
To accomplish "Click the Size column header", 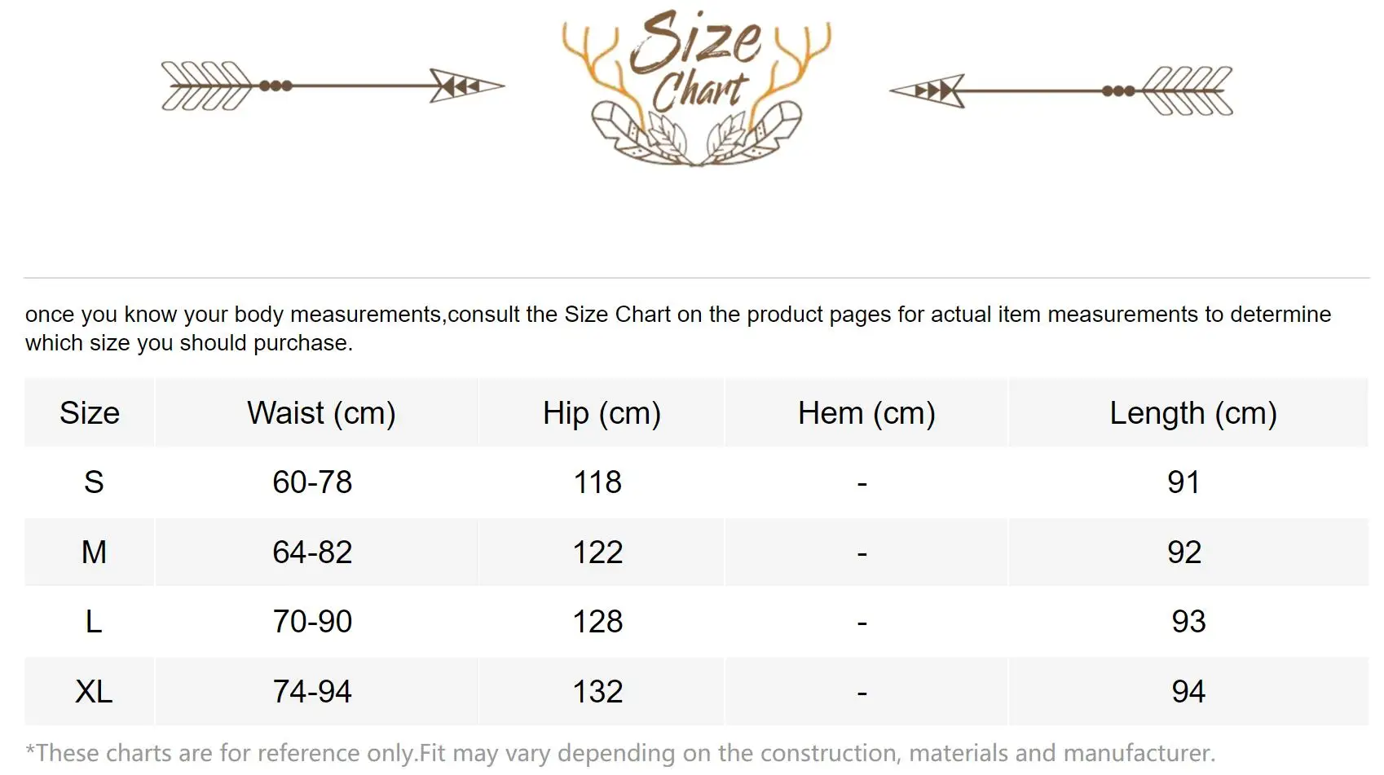I will coord(90,413).
